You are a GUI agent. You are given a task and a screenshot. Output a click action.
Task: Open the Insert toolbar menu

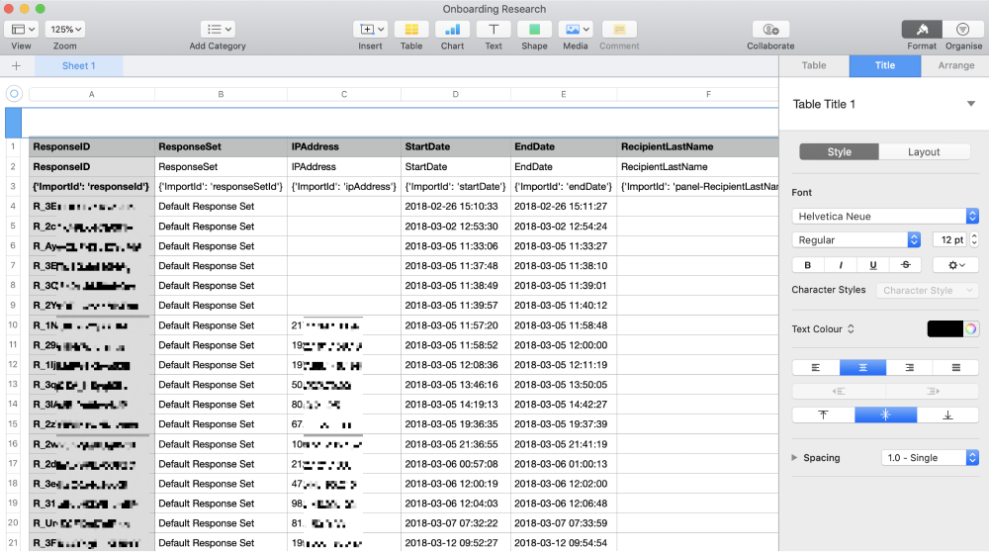[x=372, y=30]
